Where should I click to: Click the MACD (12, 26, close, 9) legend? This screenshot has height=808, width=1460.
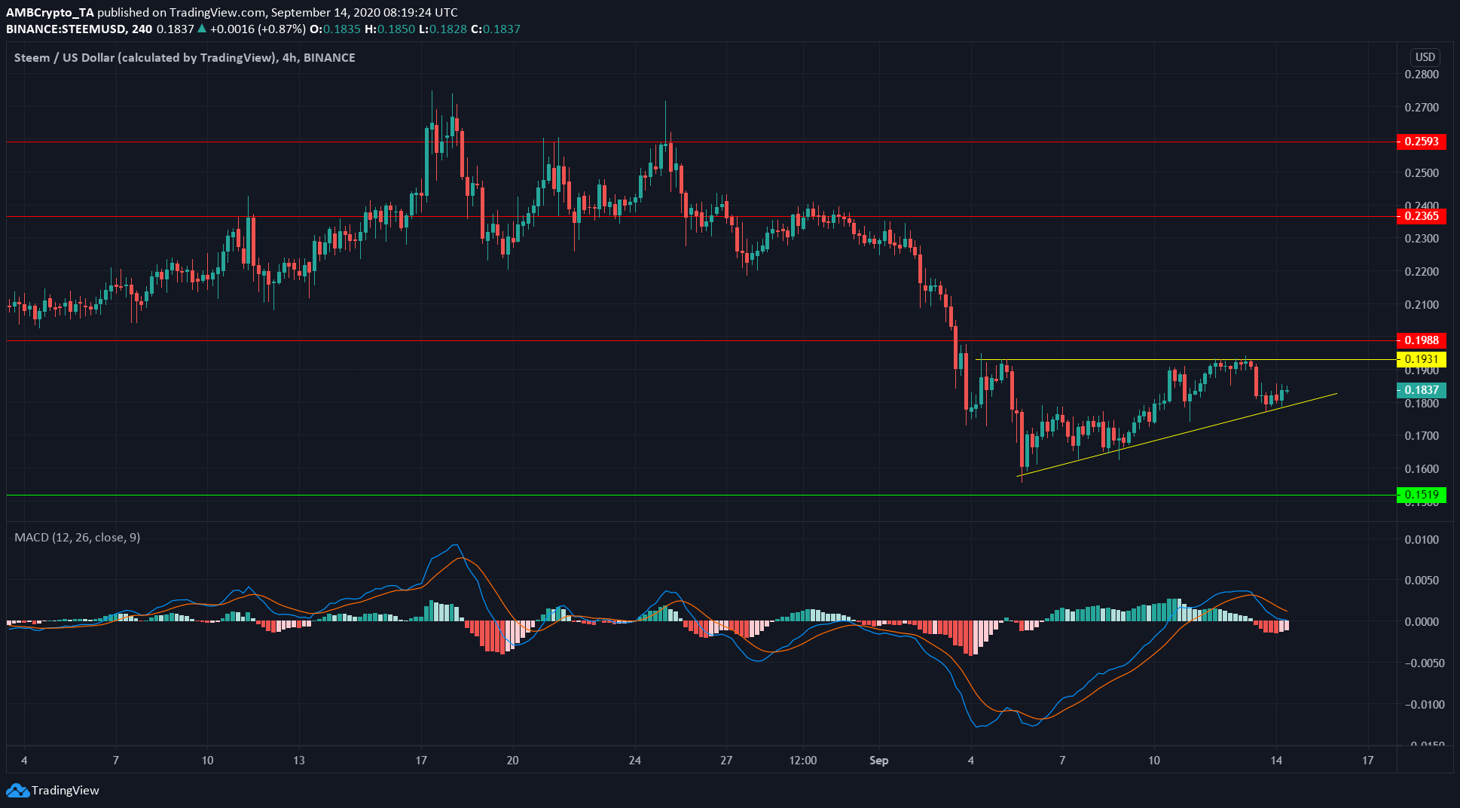(x=77, y=538)
